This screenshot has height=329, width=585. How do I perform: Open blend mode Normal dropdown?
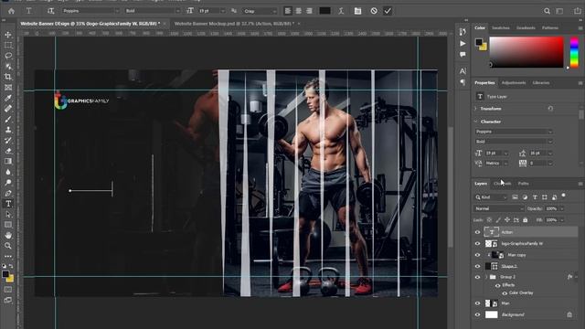point(498,208)
